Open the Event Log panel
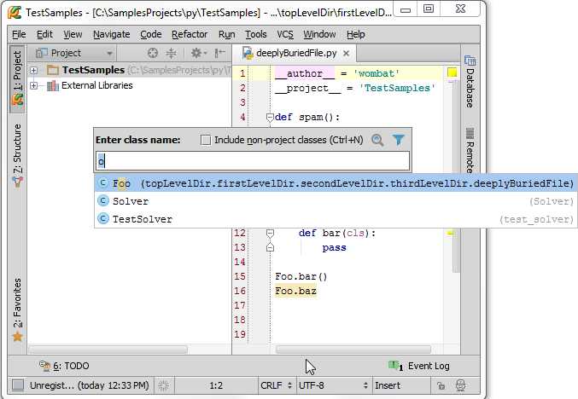The height and width of the screenshot is (399, 578). pos(419,366)
